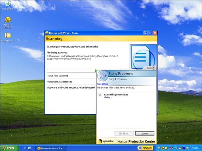Click the blue square tray icon
This screenshot has width=202, height=151.
(x=184, y=148)
